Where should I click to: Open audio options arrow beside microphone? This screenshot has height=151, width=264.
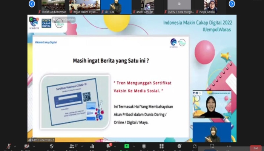(15, 146)
